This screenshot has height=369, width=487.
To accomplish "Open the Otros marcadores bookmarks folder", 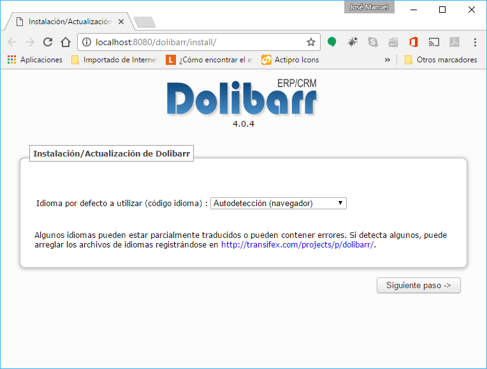I will click(x=440, y=60).
